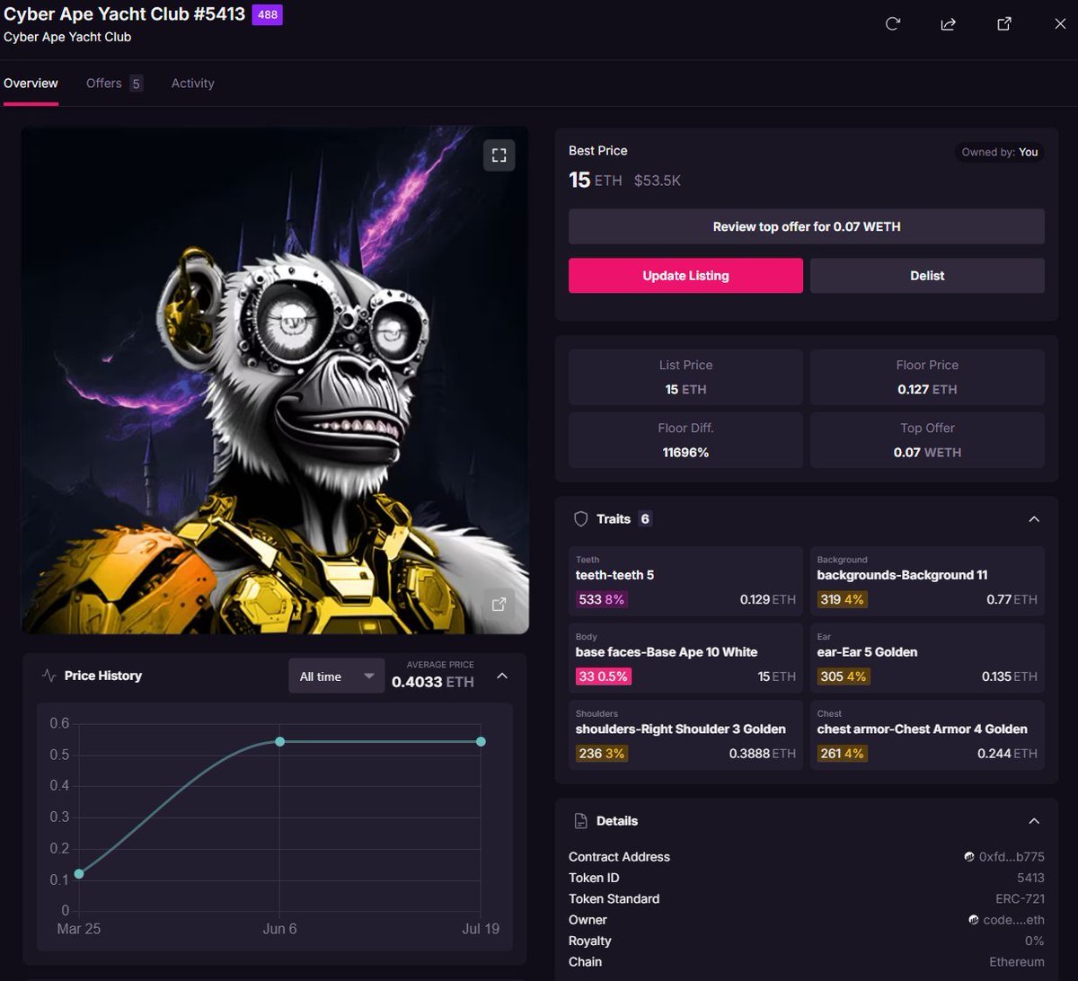Collapse the Price History panel
Image resolution: width=1078 pixels, height=981 pixels.
502,676
